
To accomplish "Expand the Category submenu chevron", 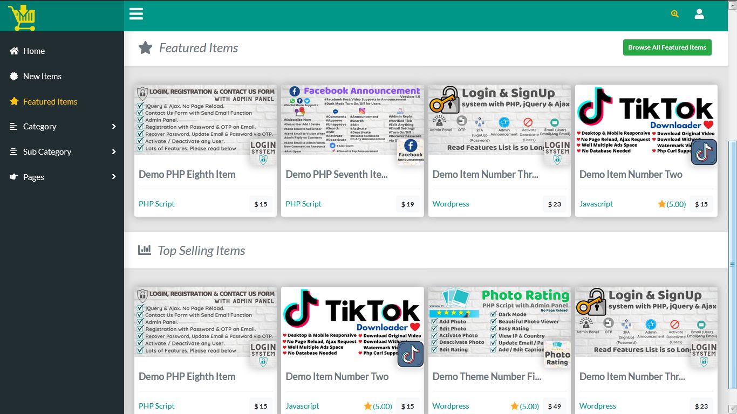I will coord(113,126).
